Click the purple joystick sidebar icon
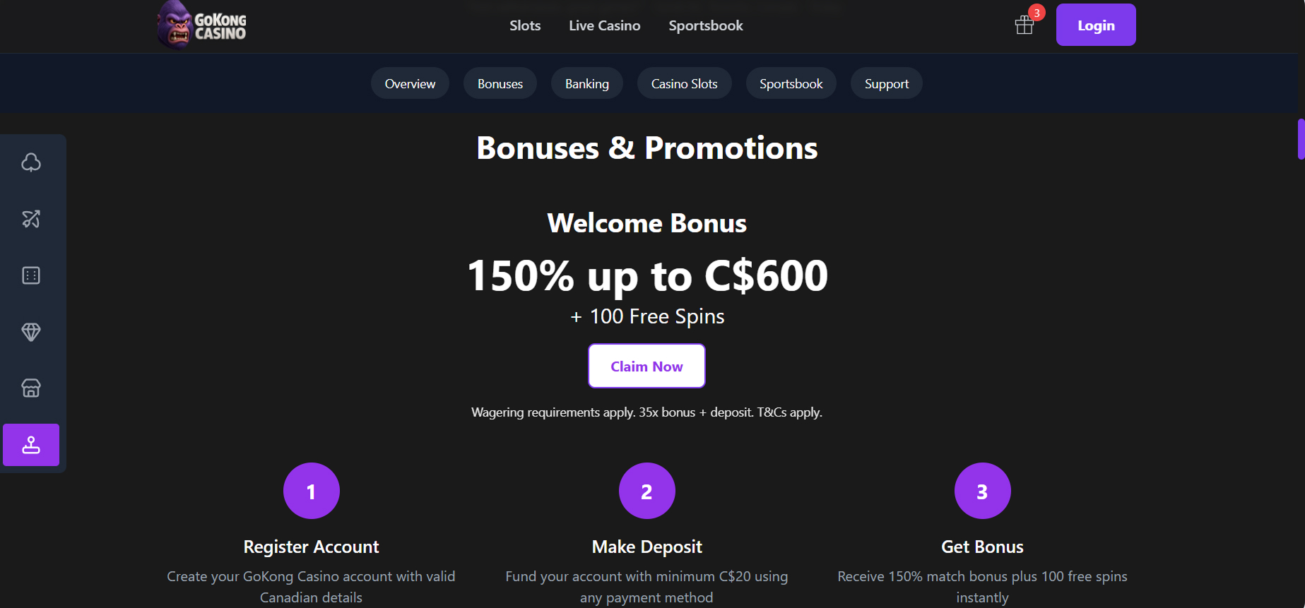The image size is (1305, 608). [x=31, y=445]
